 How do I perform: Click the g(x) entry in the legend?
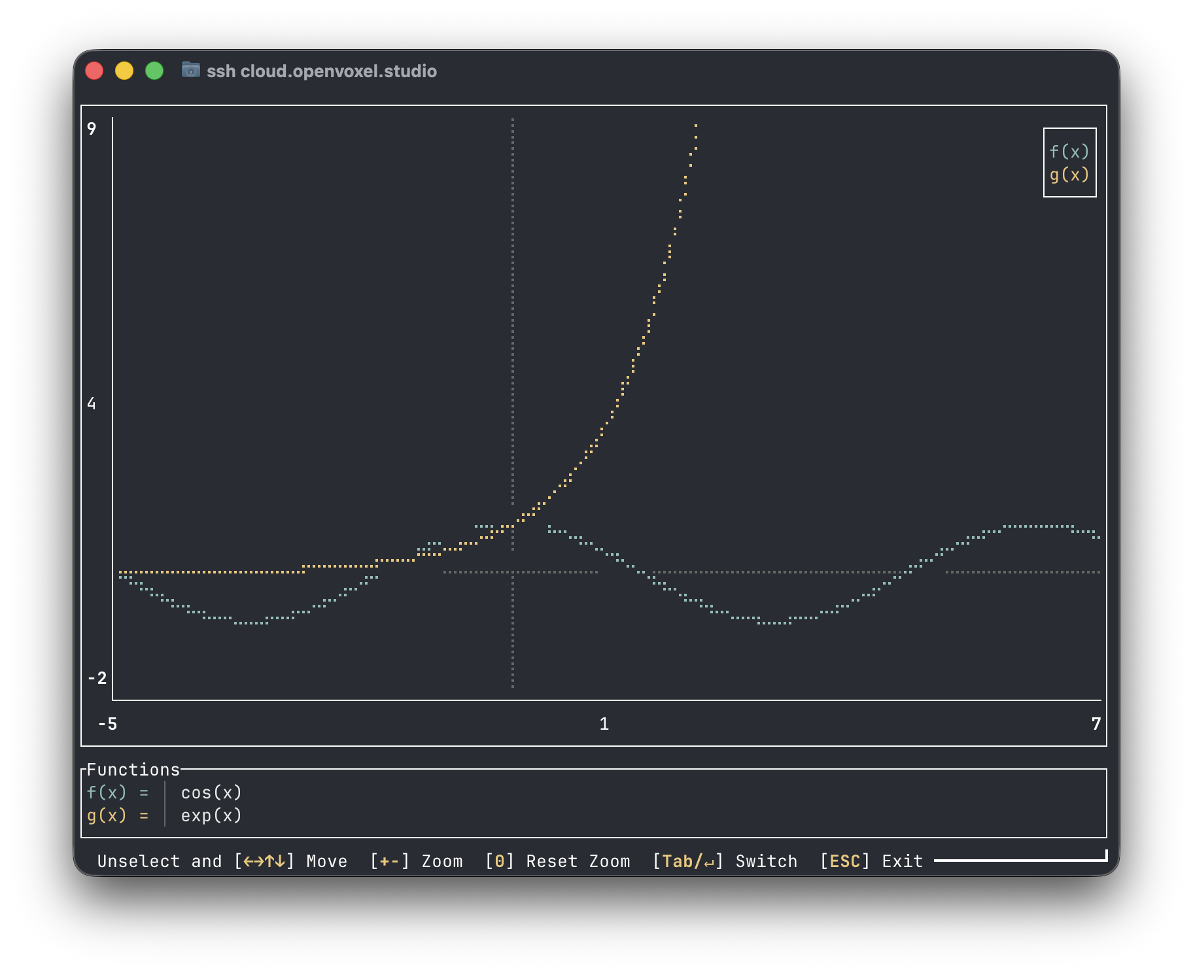pos(1069,175)
